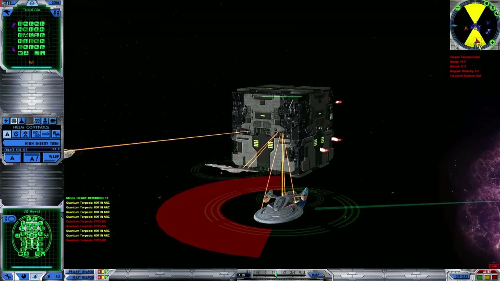Click the ALL weapons button
The width and height of the screenshot is (500, 281).
54,276
